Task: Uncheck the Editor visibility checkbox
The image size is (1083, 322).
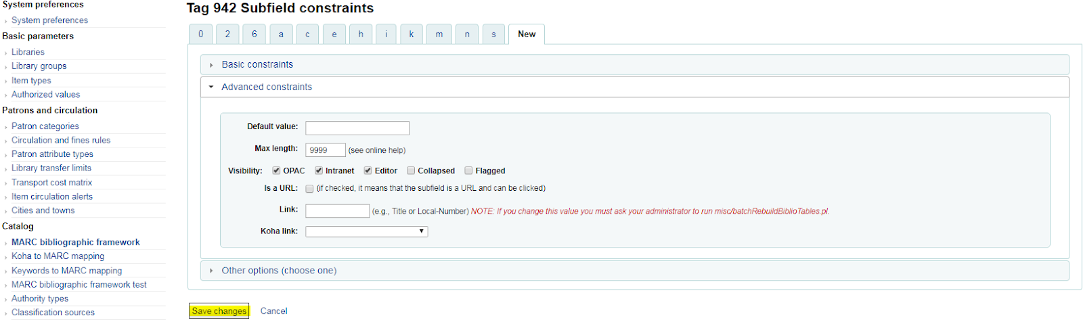Action: coord(368,170)
